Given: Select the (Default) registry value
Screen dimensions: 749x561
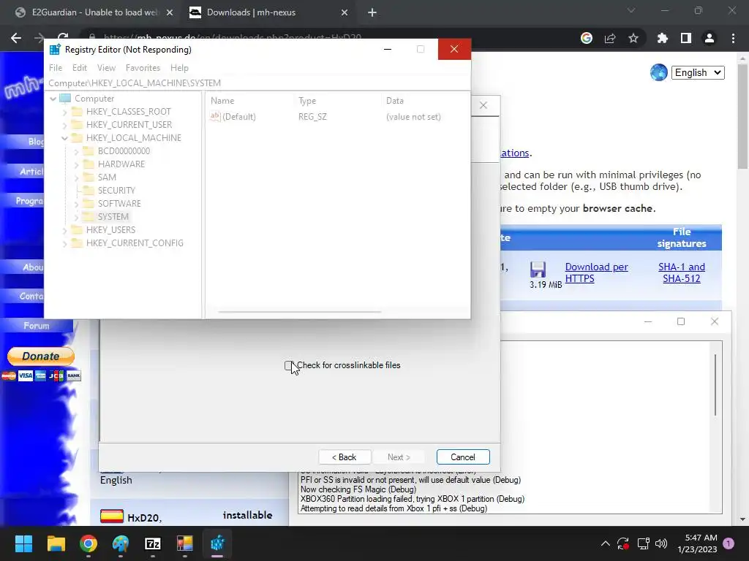Looking at the screenshot, I should click(x=239, y=117).
